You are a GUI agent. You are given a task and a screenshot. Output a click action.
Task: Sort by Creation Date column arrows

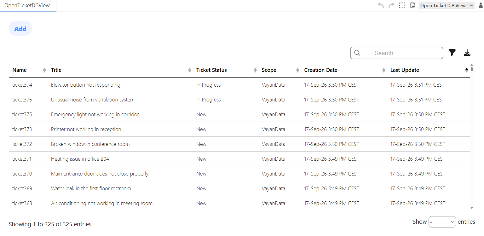point(384,70)
